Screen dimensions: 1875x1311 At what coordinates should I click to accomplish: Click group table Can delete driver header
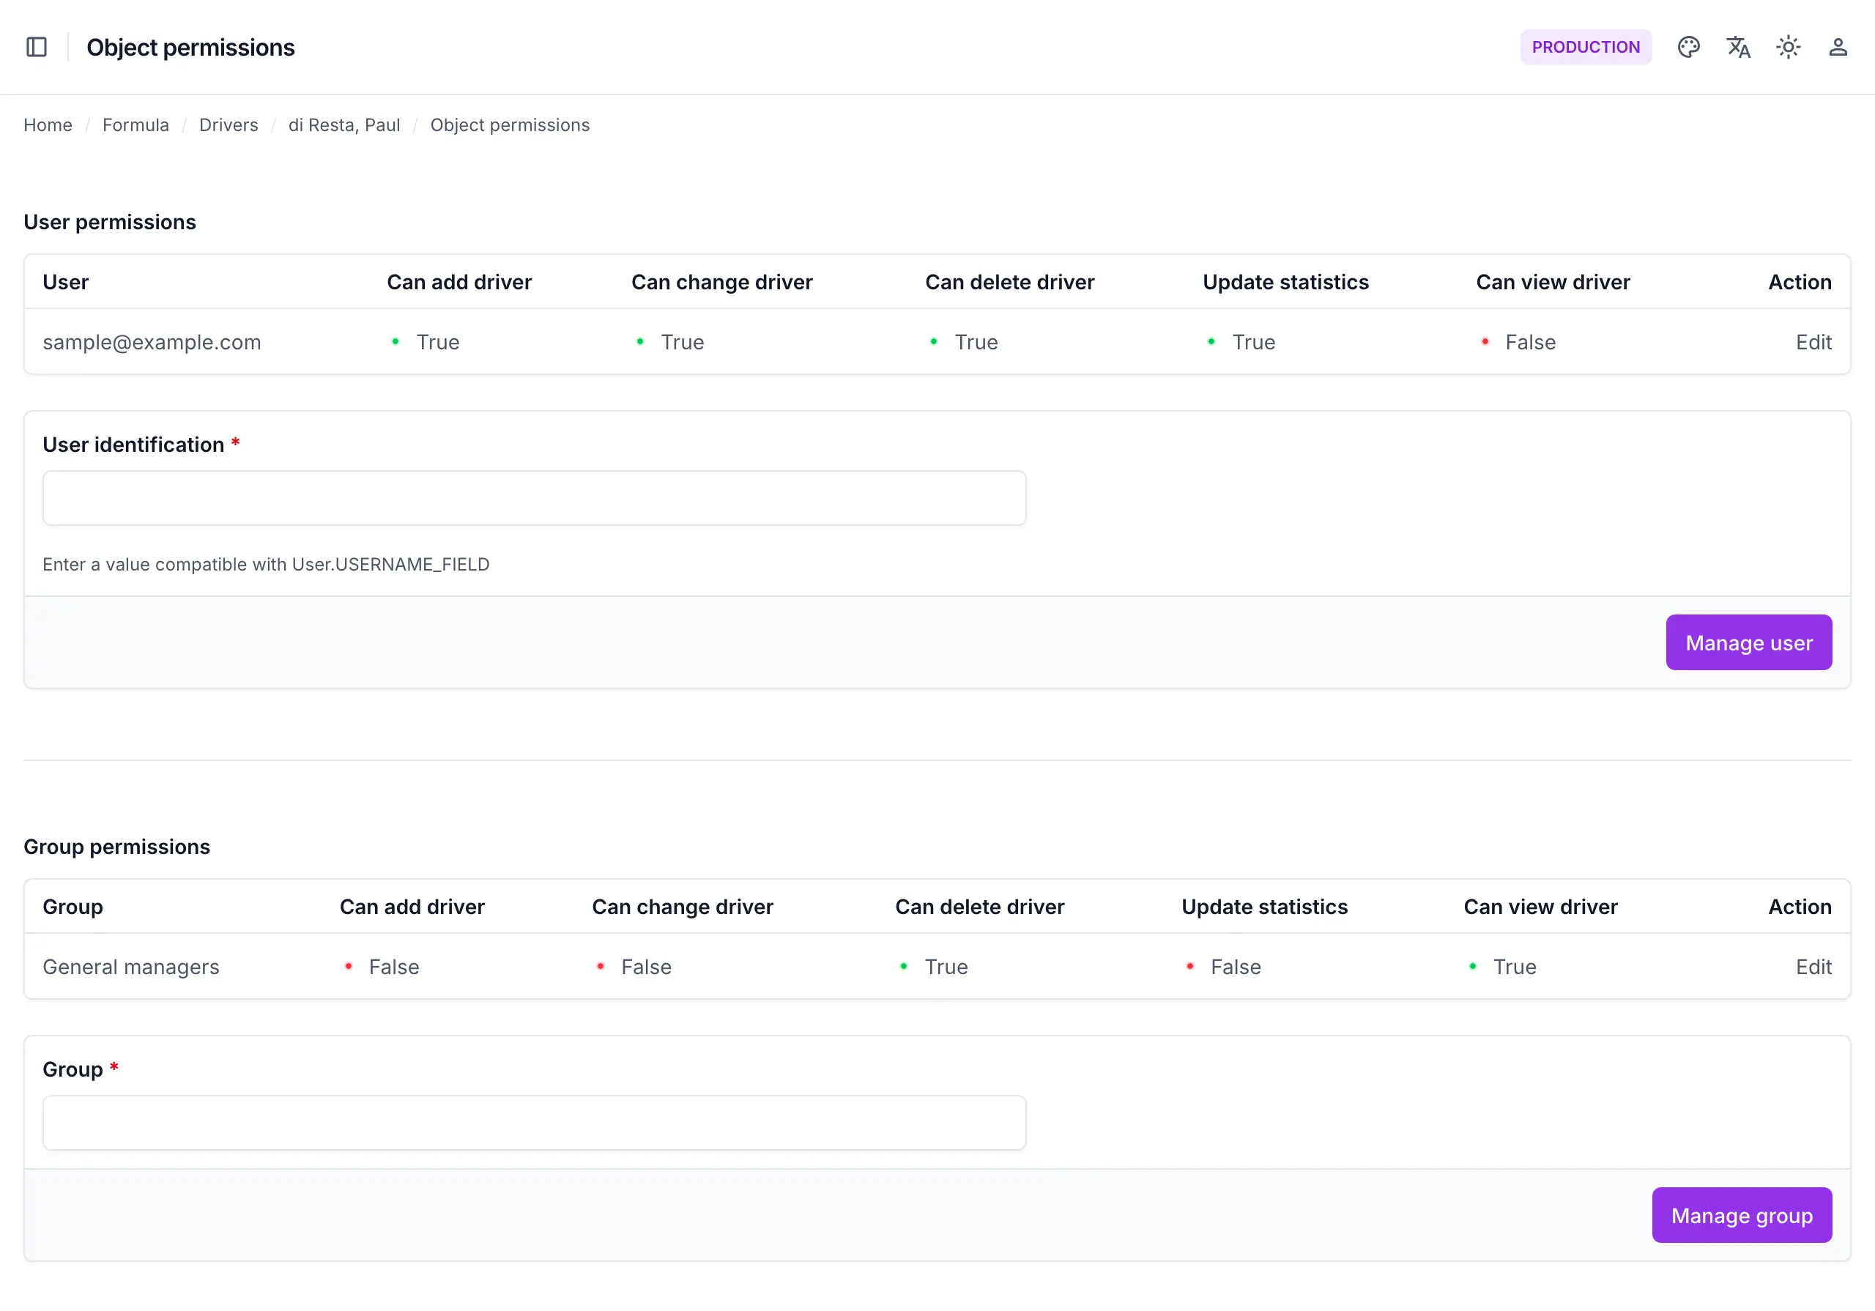979,907
